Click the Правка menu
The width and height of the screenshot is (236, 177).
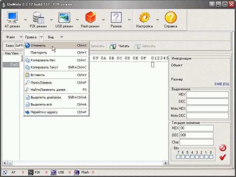pos(31,37)
